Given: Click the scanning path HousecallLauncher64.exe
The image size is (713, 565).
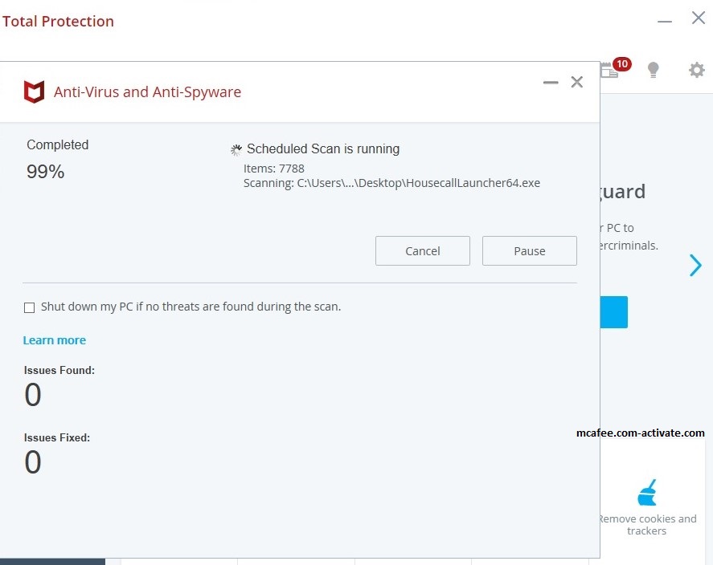Looking at the screenshot, I should coord(392,183).
